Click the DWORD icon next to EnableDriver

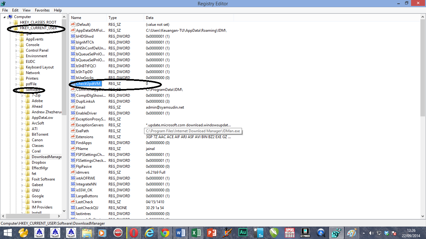pos(72,113)
